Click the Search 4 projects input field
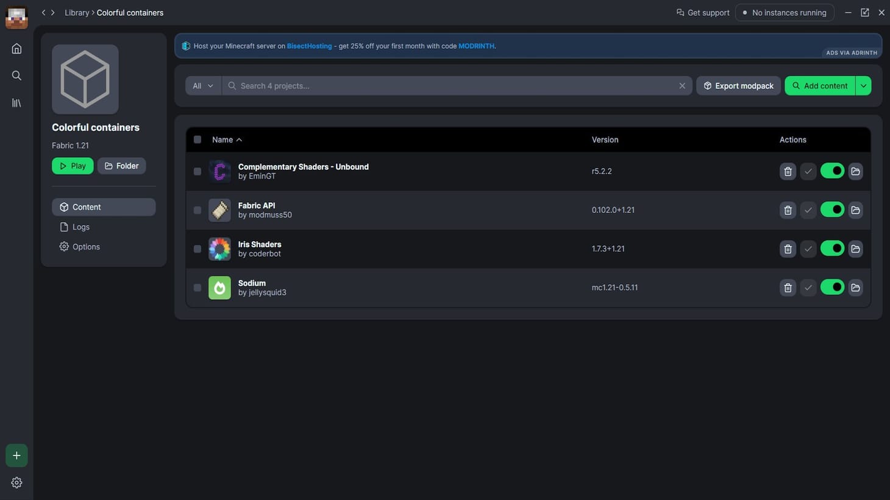Screen dimensions: 890x500 click(451, 86)
